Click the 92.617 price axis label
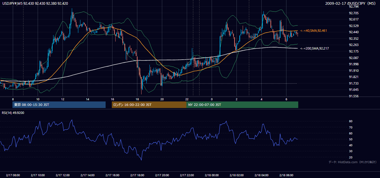Viewport: 380px width, 178px height. click(x=354, y=19)
